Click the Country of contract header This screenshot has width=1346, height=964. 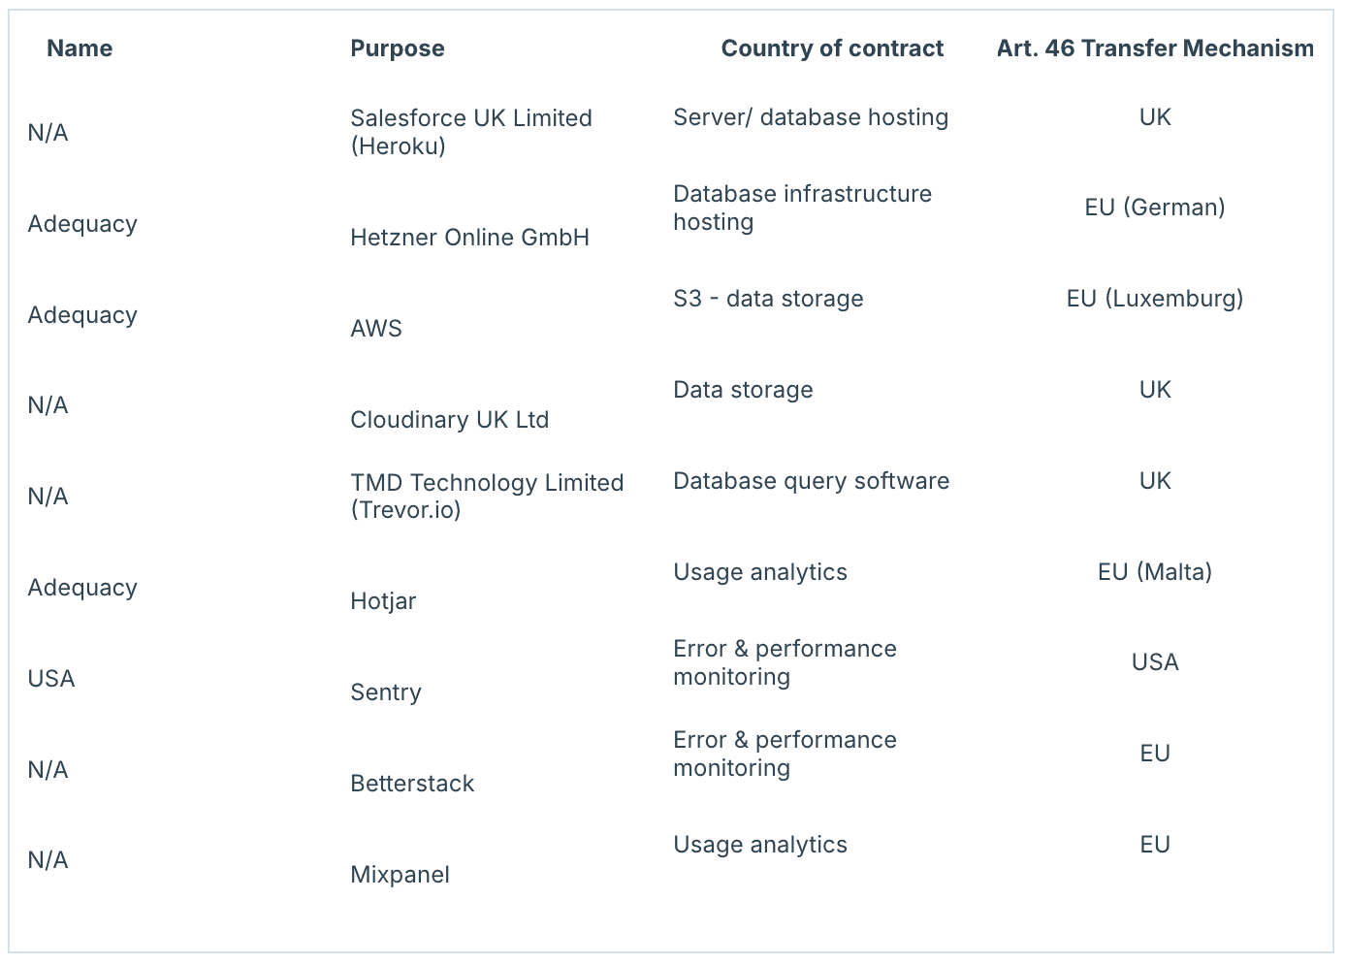[831, 48]
